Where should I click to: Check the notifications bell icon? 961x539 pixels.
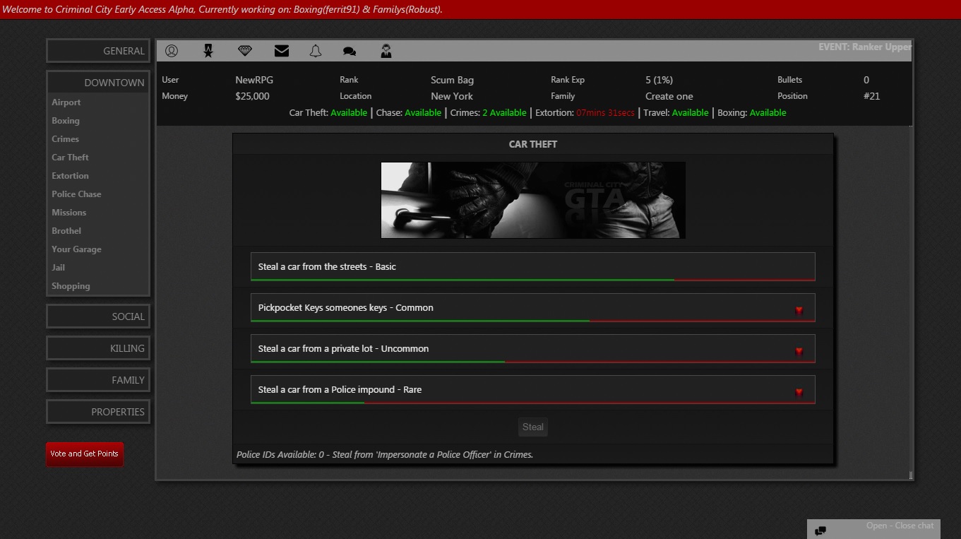316,51
